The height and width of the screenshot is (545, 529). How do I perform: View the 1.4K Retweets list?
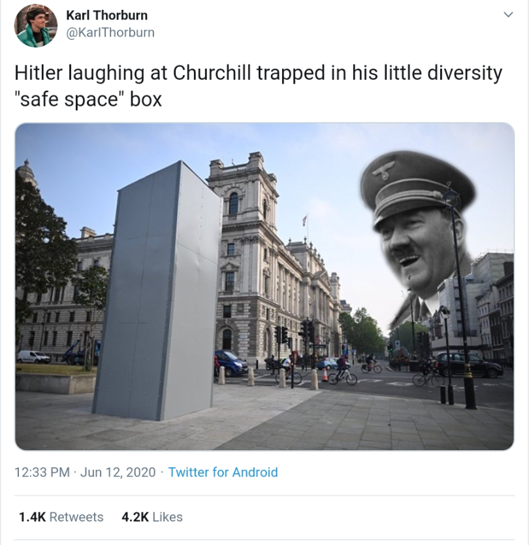pos(61,517)
